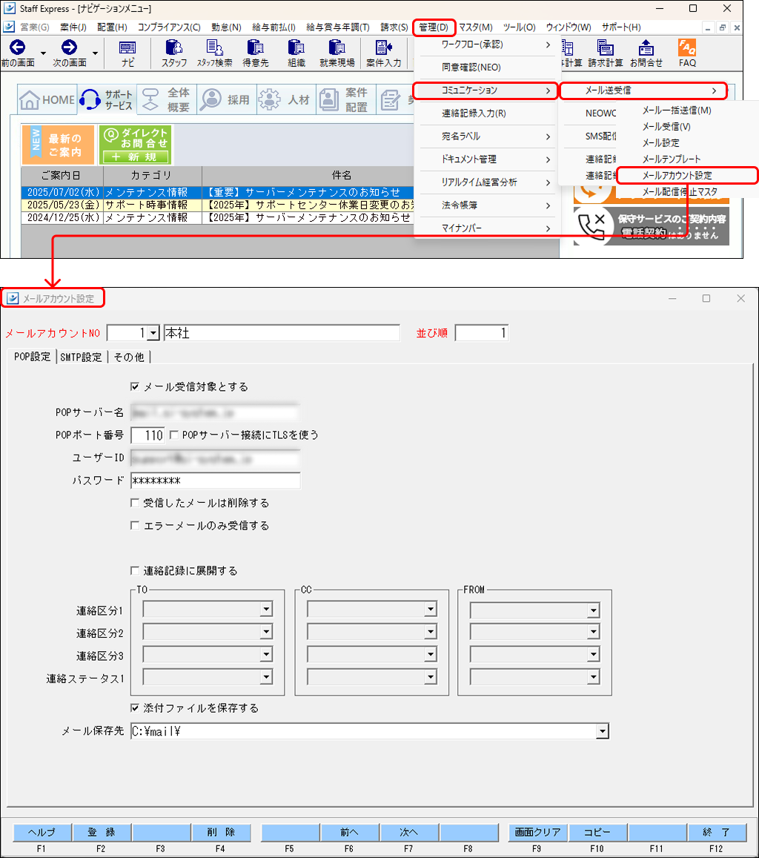Expand リアルタイム経営分析 submenu
759x858 pixels.
tap(487, 182)
